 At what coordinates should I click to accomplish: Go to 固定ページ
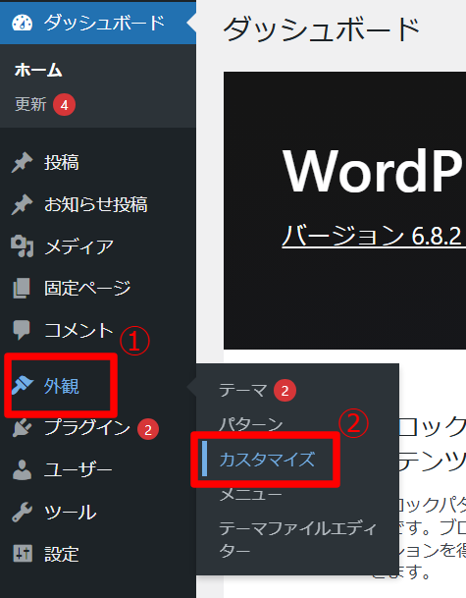click(x=98, y=288)
